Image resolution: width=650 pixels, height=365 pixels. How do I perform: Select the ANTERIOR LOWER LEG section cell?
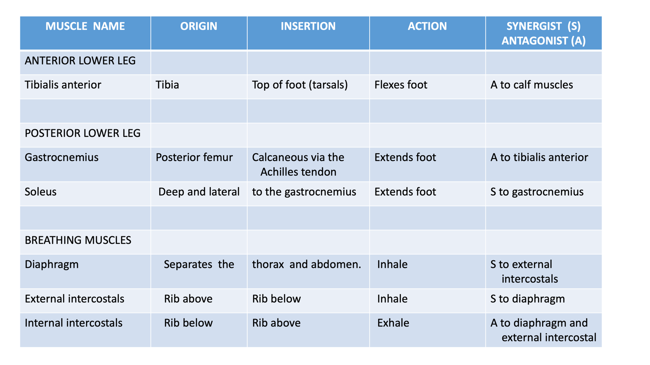pyautogui.click(x=85, y=62)
